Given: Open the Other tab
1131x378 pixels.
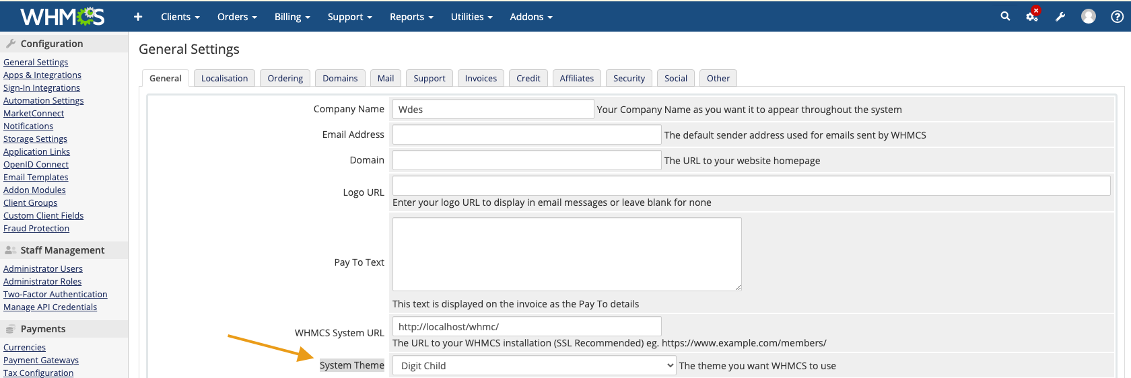Looking at the screenshot, I should pos(718,78).
